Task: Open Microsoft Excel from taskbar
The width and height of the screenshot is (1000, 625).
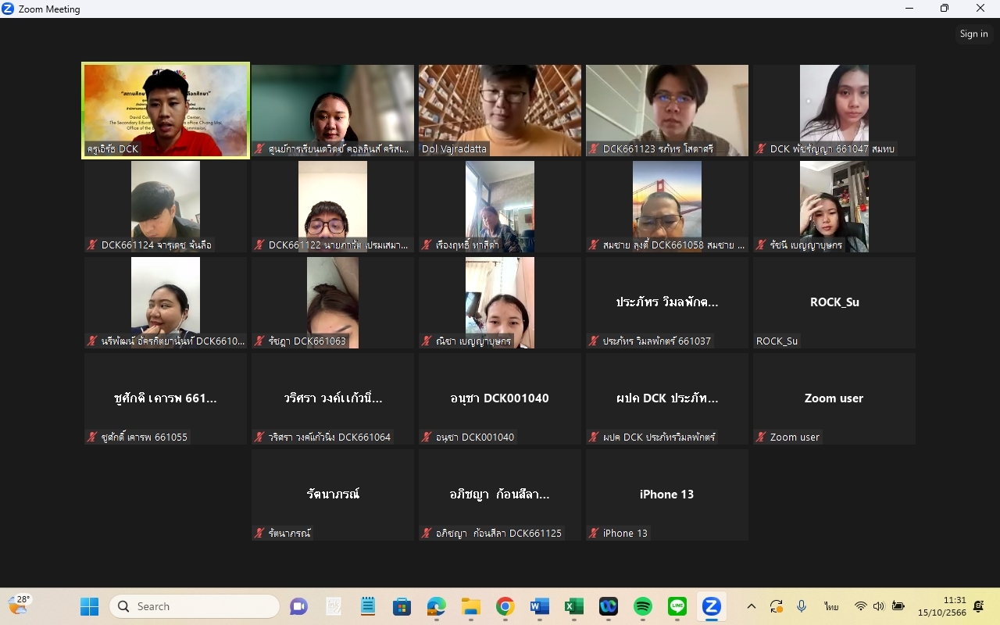Action: tap(573, 606)
